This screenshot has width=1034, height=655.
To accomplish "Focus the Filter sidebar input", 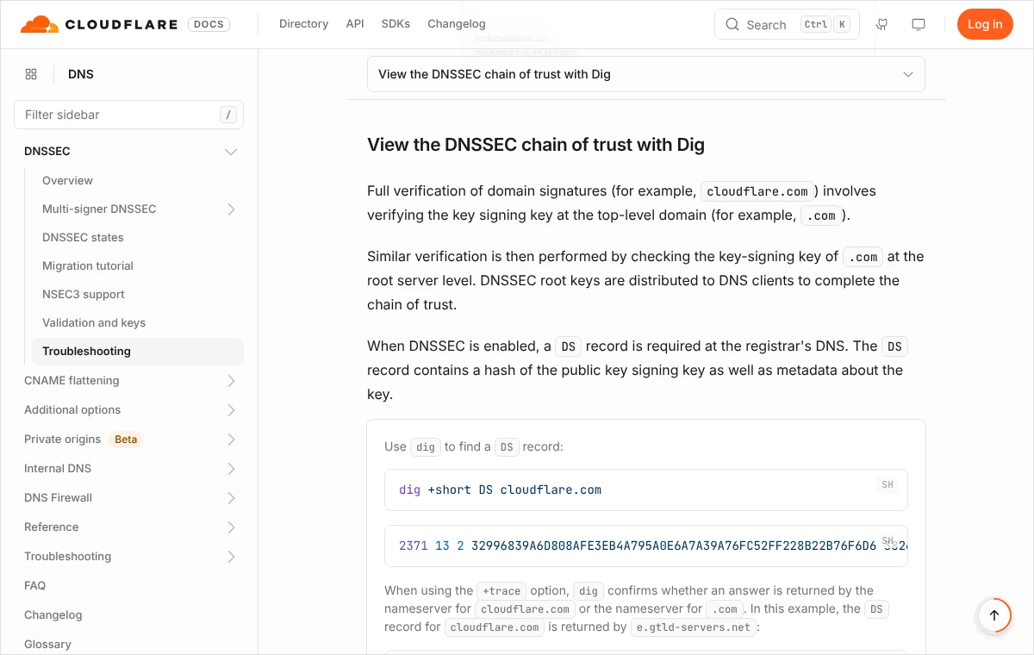I will (x=128, y=115).
